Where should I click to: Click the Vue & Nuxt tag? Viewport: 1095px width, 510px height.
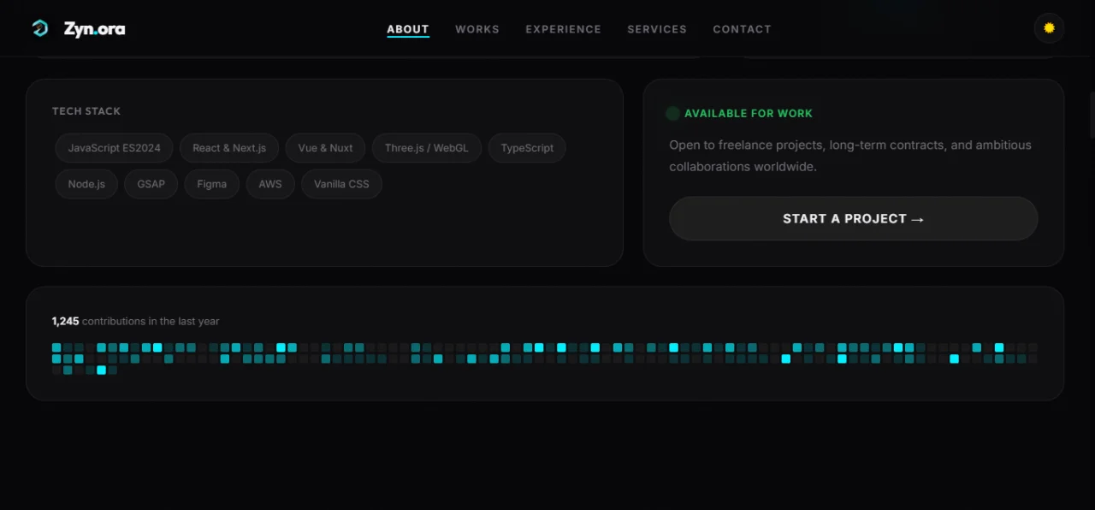325,148
